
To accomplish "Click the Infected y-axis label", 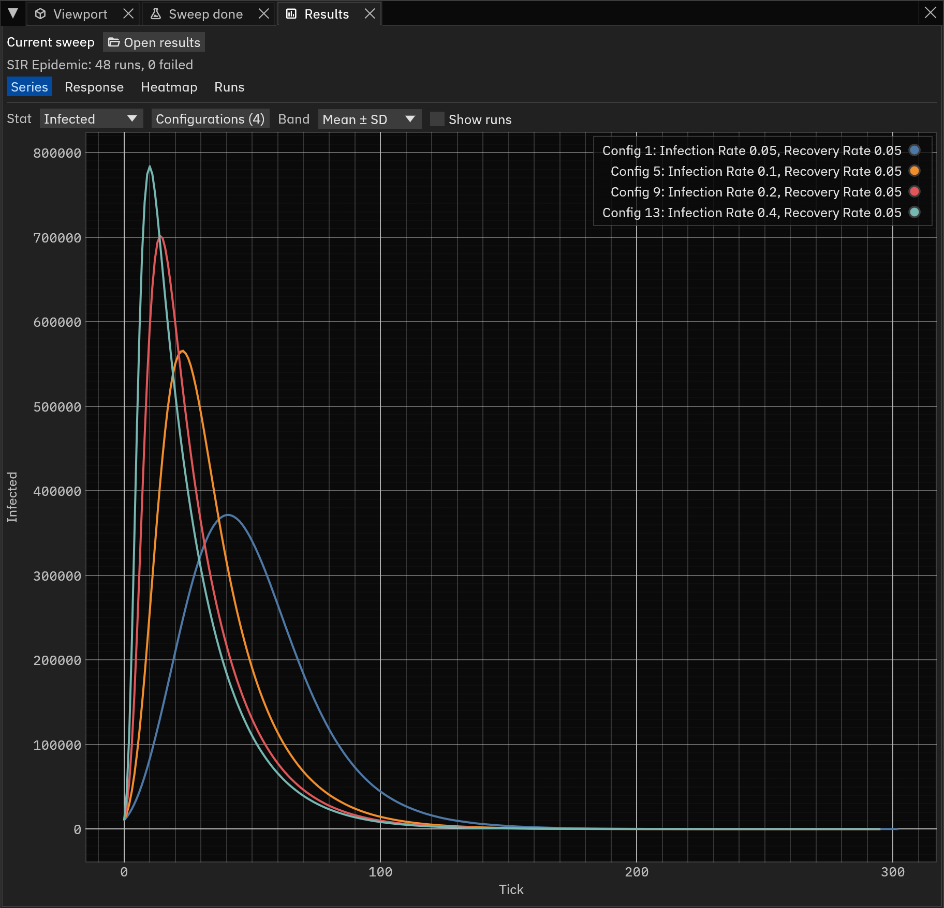I will tap(12, 497).
